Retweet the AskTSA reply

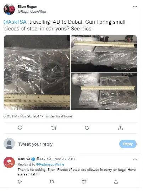click(x=52, y=182)
